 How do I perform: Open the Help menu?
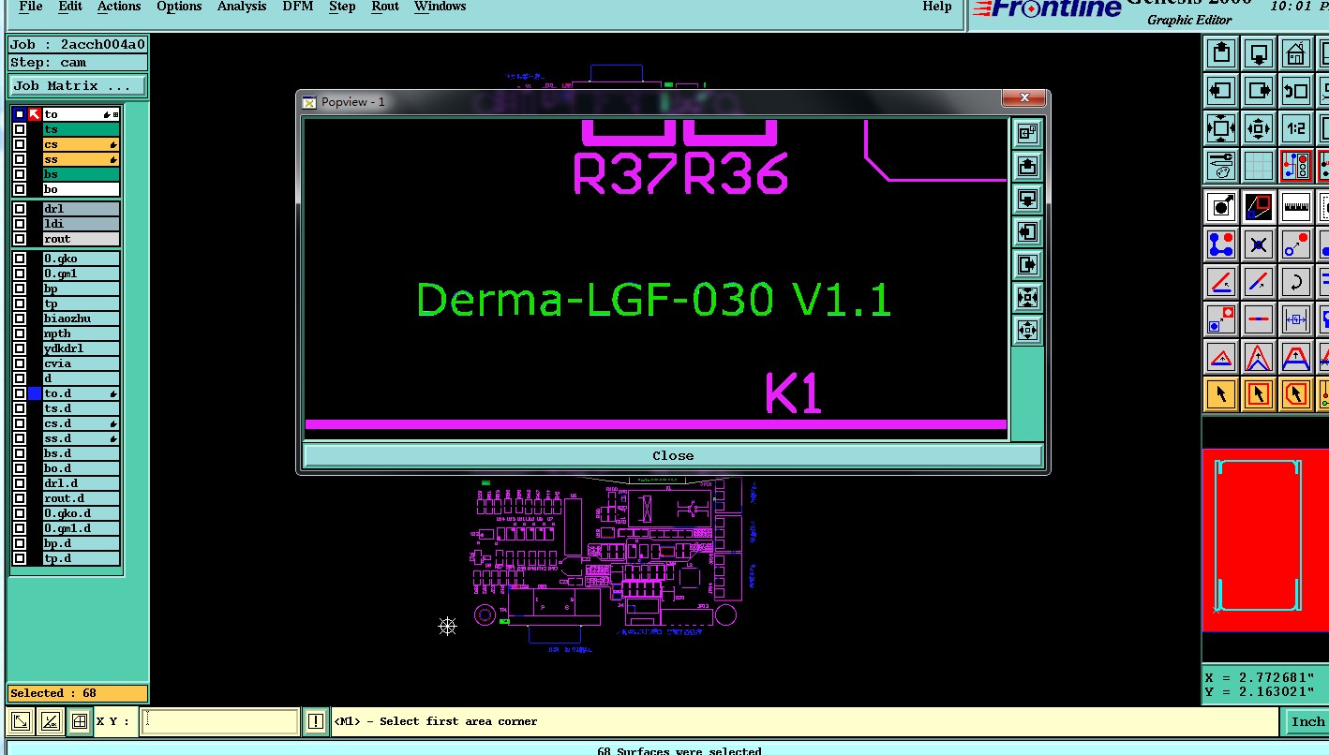pyautogui.click(x=937, y=7)
